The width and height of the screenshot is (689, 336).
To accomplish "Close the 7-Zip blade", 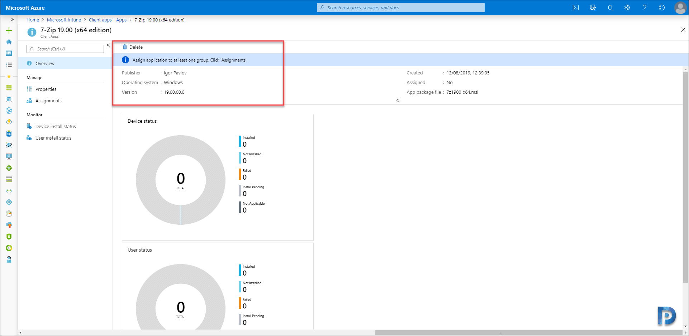I will coord(683,30).
